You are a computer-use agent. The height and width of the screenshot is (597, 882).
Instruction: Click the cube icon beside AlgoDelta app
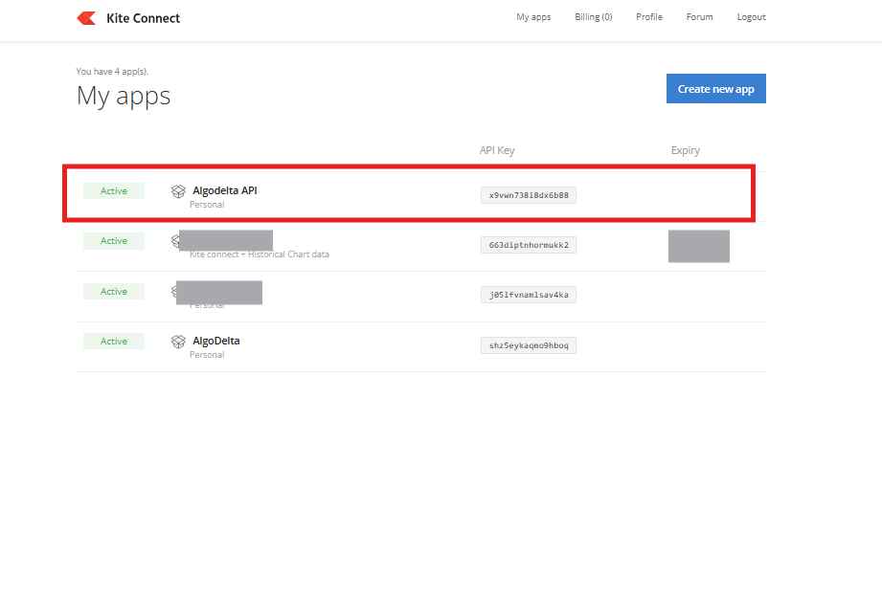[x=177, y=342]
